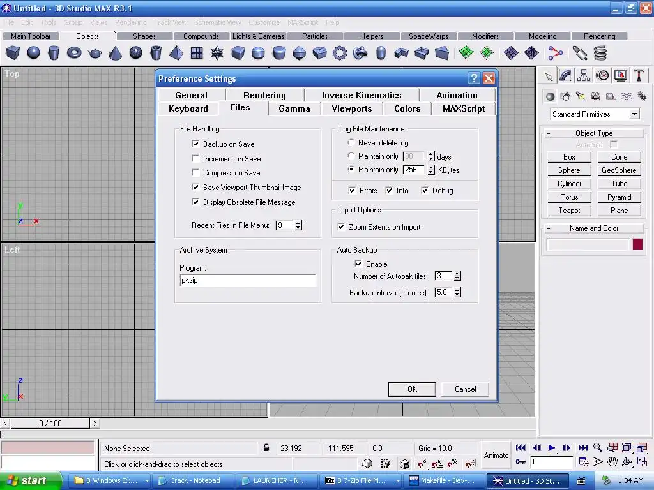
Task: Open the Inverse Kinematics tab
Action: point(361,95)
